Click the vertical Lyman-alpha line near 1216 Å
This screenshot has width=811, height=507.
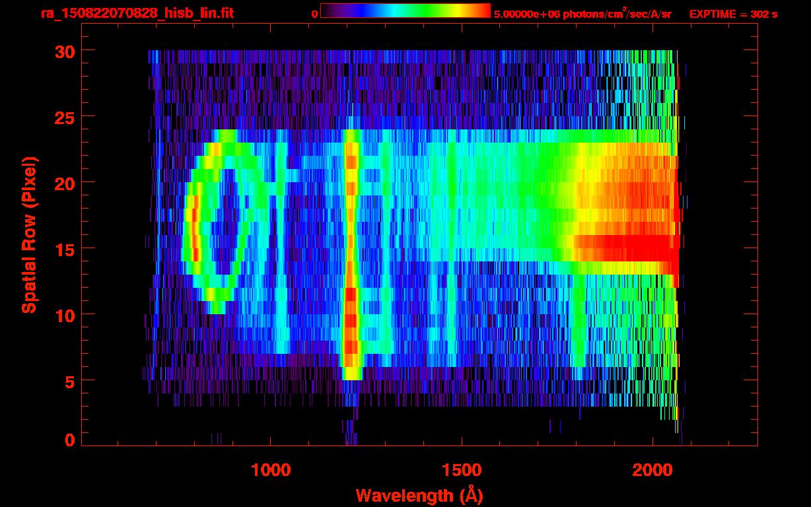(x=351, y=254)
